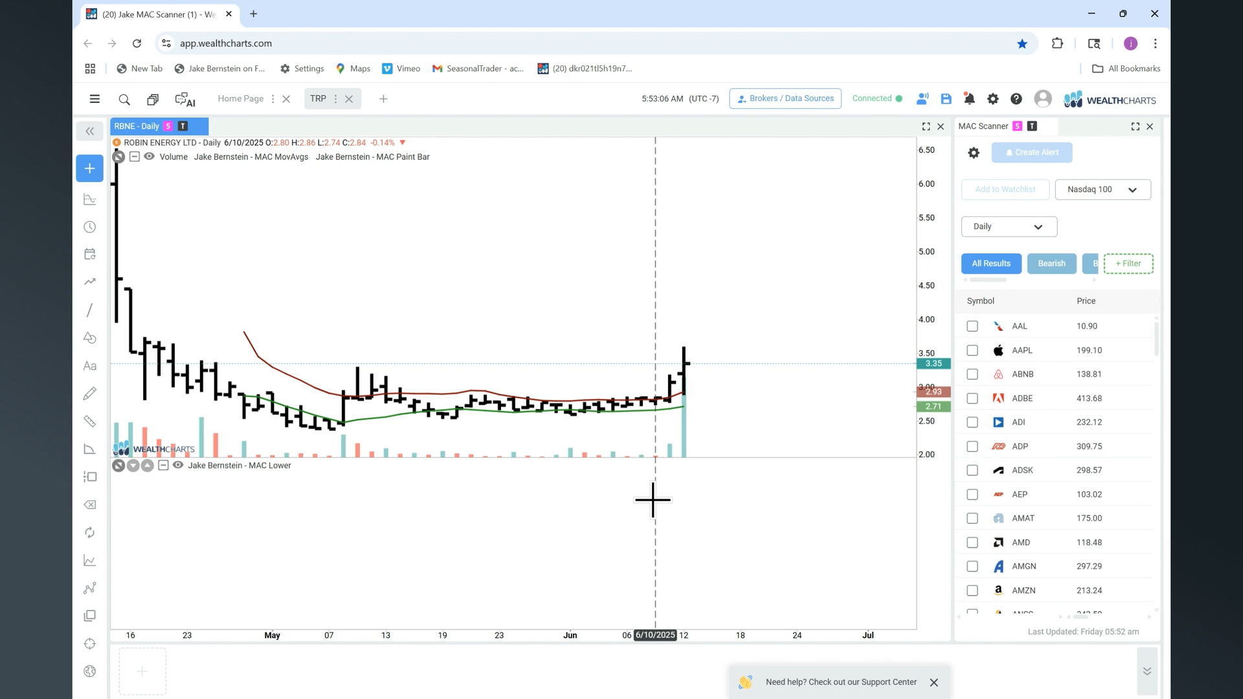Select the eraser delete drawings tool
1243x699 pixels.
point(90,505)
